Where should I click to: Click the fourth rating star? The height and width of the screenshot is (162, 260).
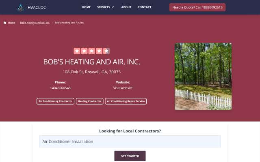(x=99, y=51)
